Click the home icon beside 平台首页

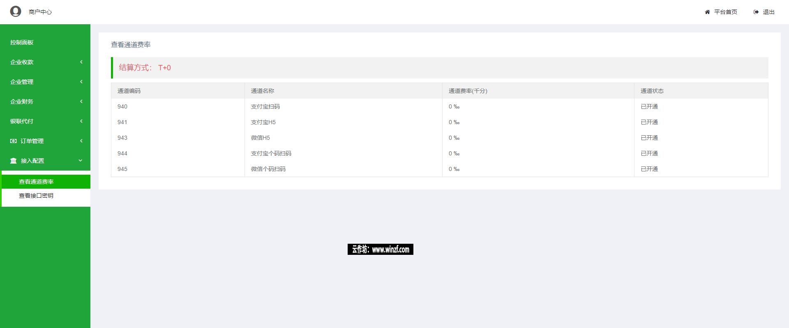pos(707,12)
